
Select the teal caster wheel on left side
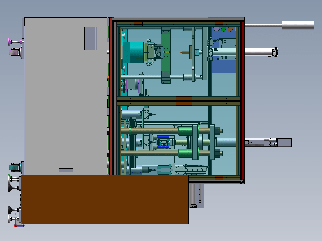(x=15, y=168)
